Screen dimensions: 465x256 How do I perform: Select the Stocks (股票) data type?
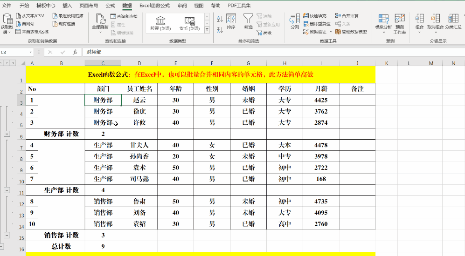160,23
